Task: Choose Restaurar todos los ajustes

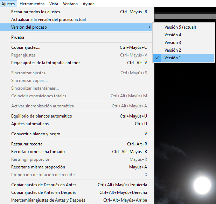Action: [x=76, y=12]
